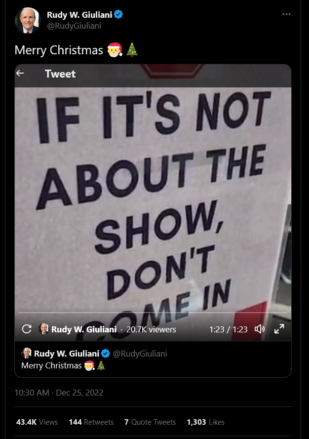
Task: Mute the video with the speaker icon
Action: point(260,329)
